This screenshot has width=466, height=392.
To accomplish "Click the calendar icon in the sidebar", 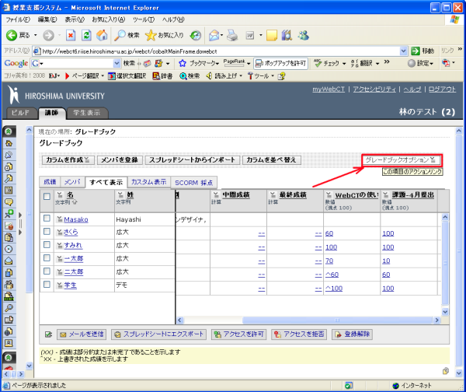I will point(9,191).
